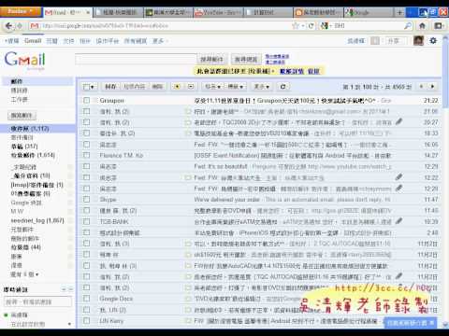Expand the 更多 actions dropdown in toolbar
Viewport: 449px width, 336px height.
(x=262, y=87)
